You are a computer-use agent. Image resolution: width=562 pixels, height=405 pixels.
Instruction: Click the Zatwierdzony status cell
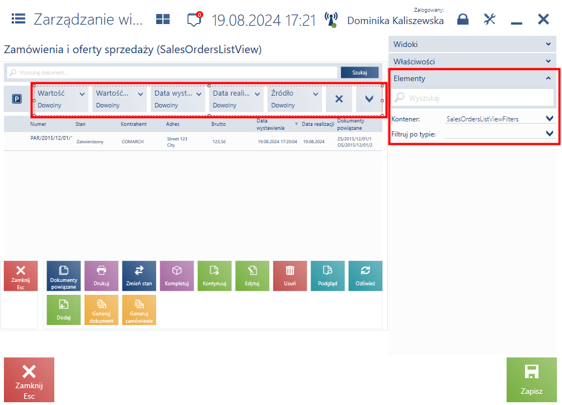pos(90,142)
